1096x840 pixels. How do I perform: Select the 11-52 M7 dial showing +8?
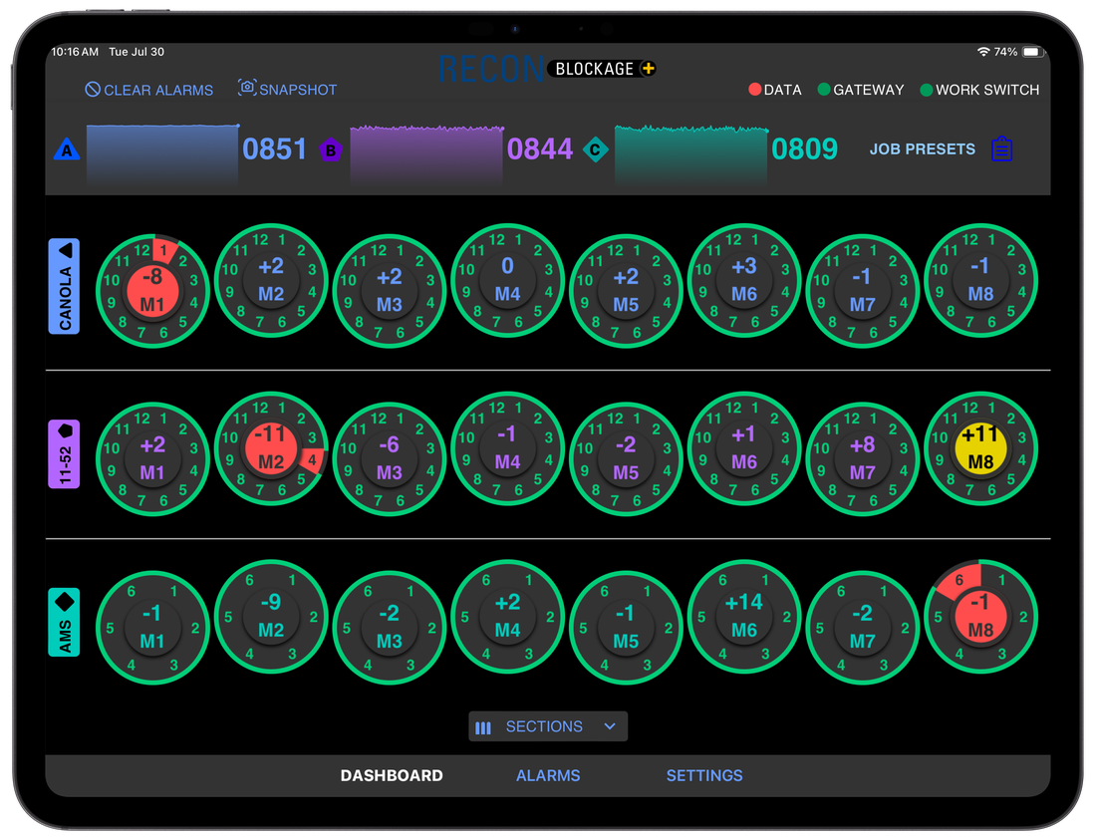click(863, 459)
